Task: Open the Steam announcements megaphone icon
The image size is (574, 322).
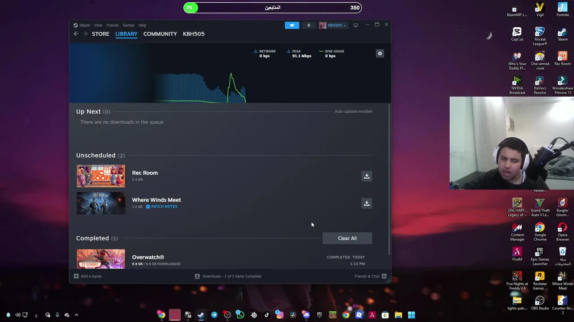Action: (x=291, y=25)
